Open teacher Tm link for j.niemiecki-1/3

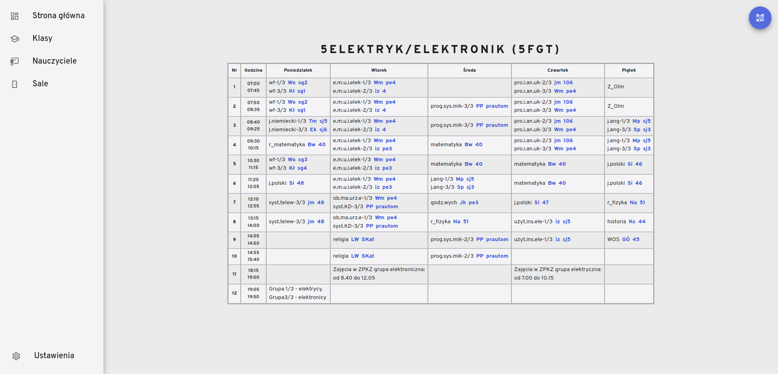coord(313,121)
